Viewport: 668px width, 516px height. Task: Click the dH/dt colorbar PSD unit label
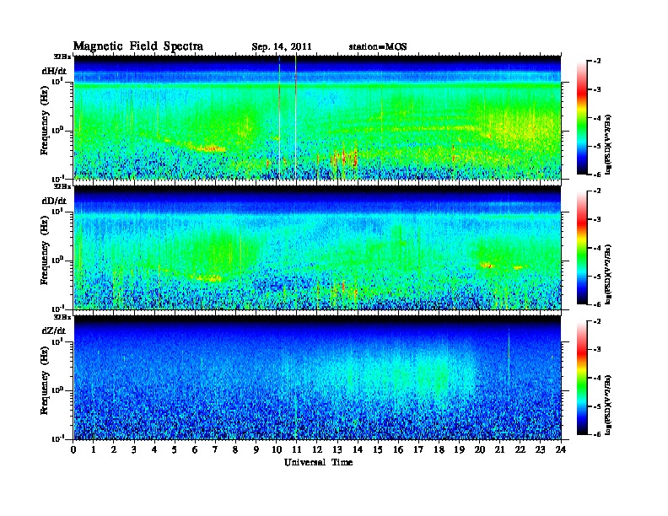[608, 144]
